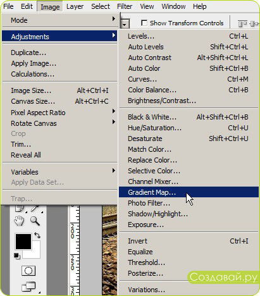Change screen mode icon in toolbox

click(x=28, y=287)
